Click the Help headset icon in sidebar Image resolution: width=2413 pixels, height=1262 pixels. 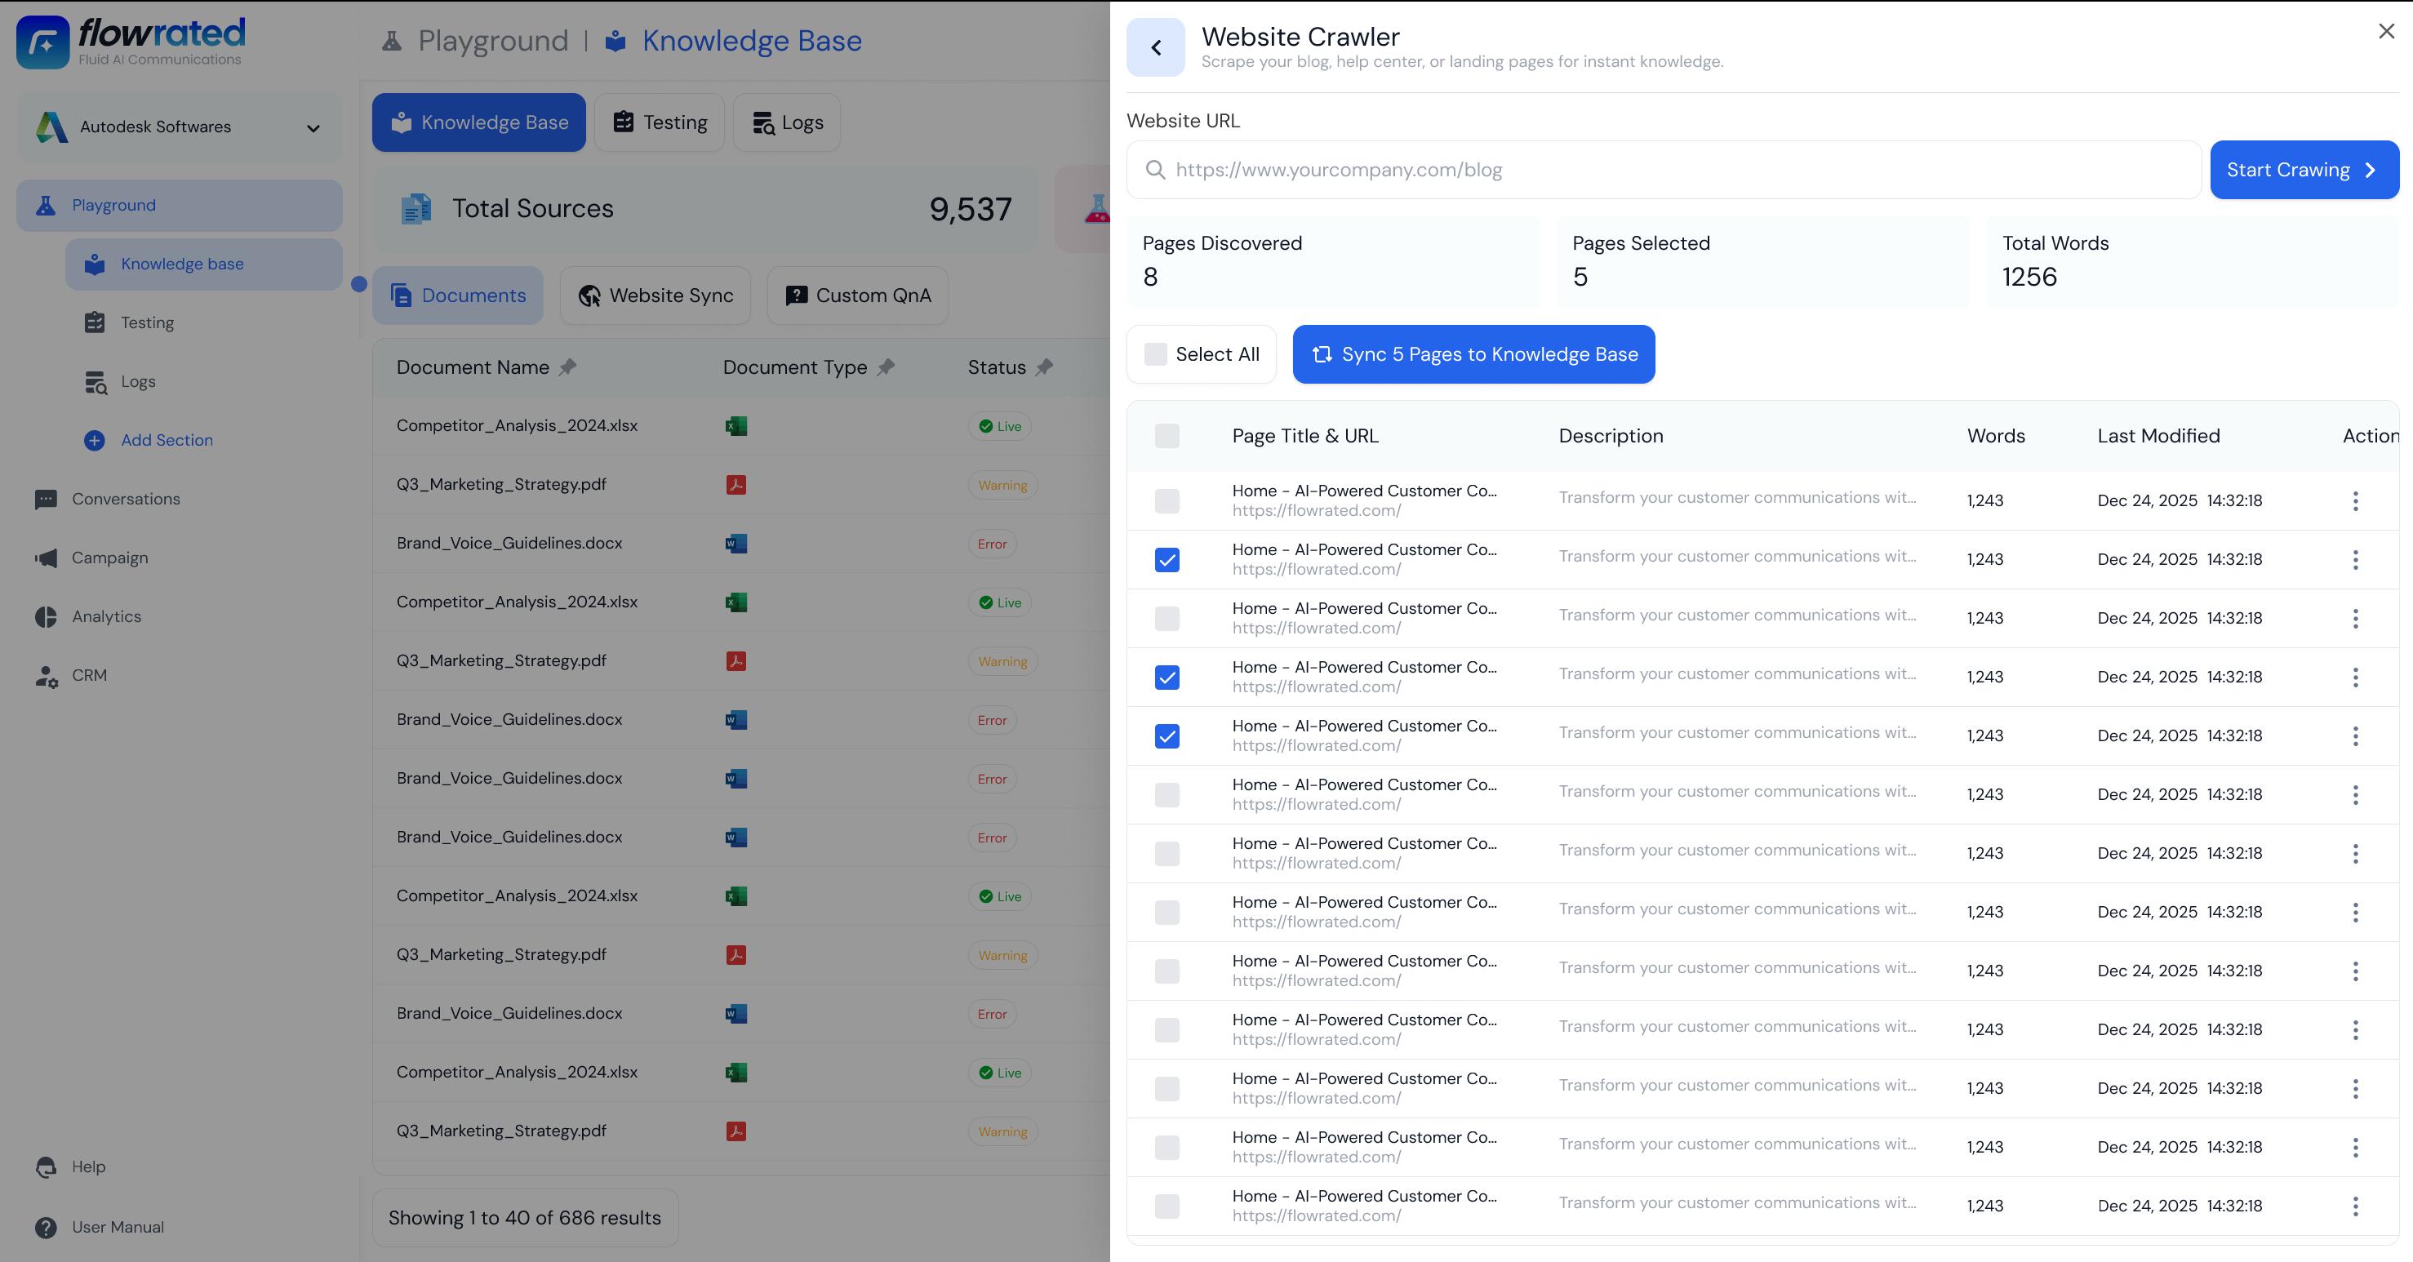click(46, 1166)
